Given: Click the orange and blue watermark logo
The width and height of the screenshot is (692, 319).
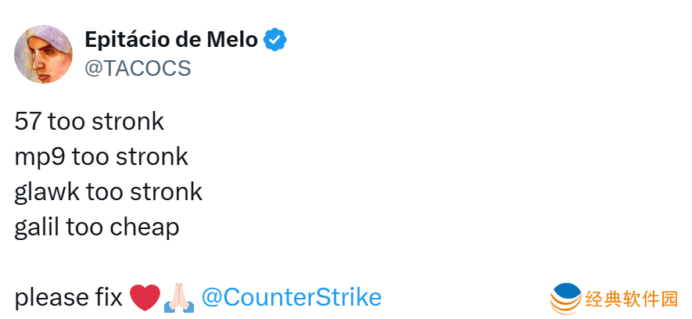Looking at the screenshot, I should (x=566, y=298).
